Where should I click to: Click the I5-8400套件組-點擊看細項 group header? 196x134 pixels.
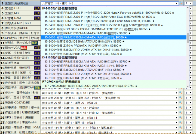60,9
